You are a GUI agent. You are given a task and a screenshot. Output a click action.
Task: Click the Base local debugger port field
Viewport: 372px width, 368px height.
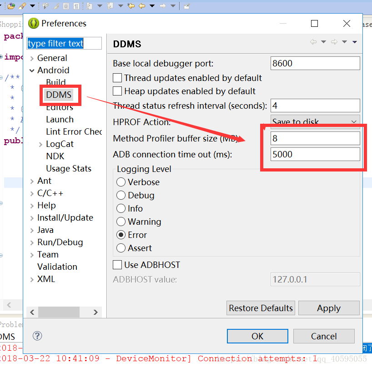point(315,63)
